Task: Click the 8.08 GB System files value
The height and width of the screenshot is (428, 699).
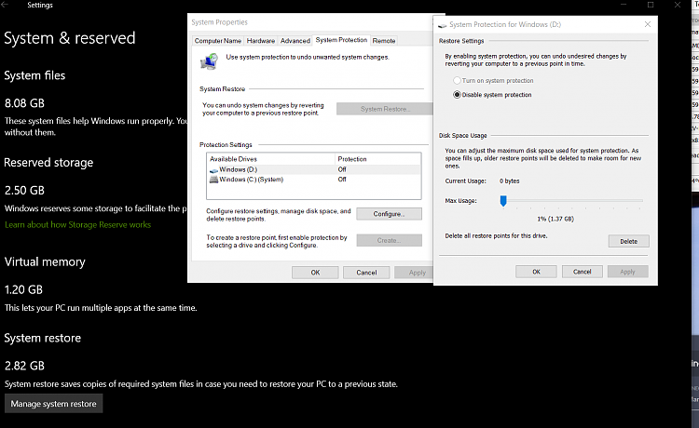Action: (24, 103)
